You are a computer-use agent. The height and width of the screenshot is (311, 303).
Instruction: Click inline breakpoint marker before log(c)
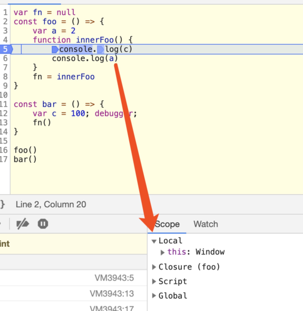point(100,50)
